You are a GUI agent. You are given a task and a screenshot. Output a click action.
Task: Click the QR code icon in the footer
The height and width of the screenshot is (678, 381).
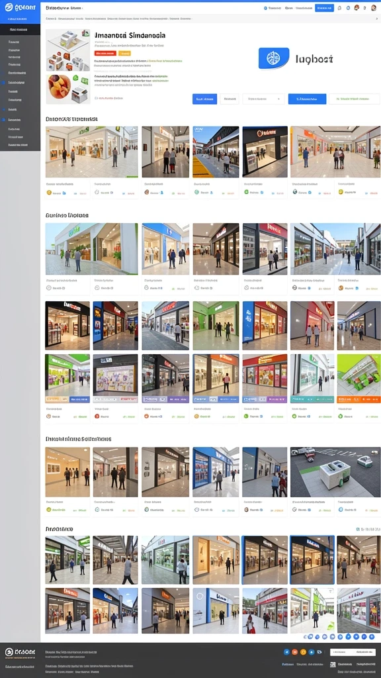coord(333,664)
